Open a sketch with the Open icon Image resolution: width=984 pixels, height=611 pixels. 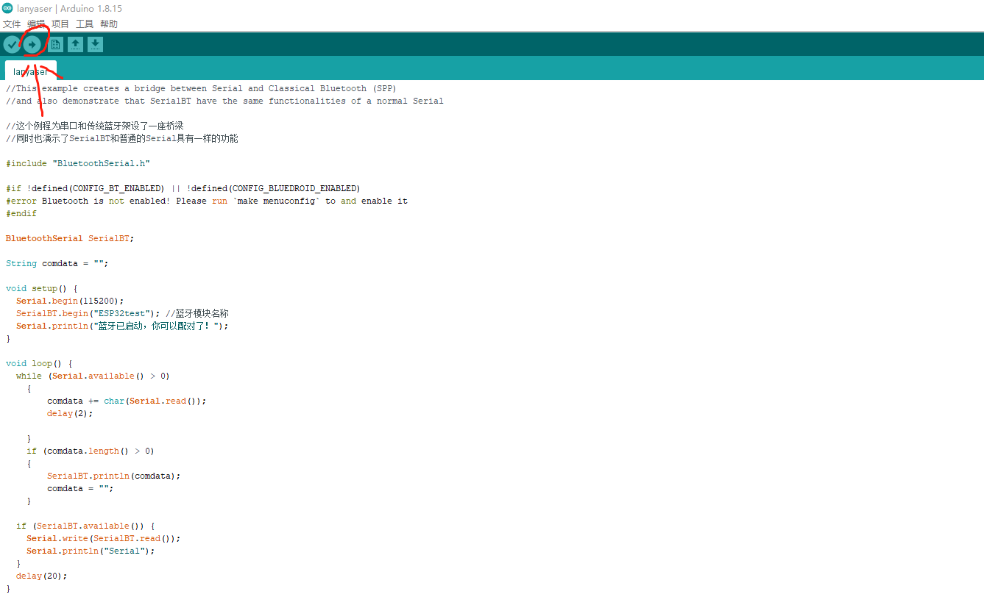click(x=75, y=45)
